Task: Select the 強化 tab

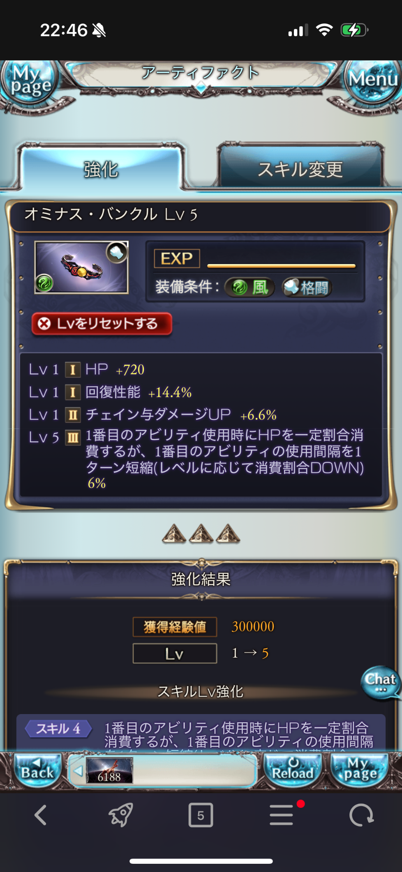Action: (x=101, y=169)
